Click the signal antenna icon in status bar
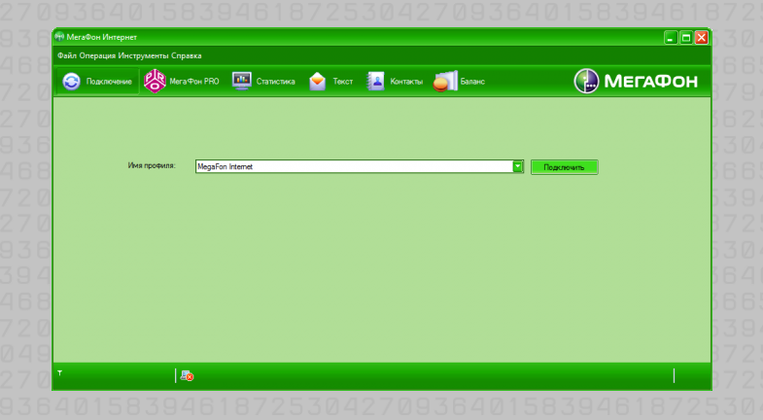Screen dimensions: 763x420 tap(60, 373)
